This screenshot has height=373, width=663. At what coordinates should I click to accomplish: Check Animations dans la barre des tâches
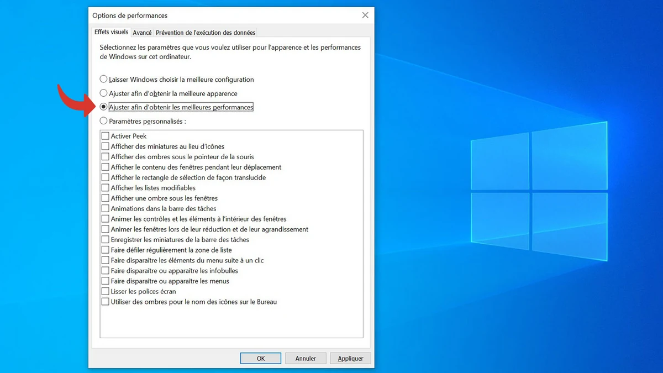point(105,208)
